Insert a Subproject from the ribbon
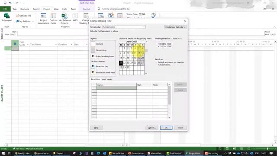 click(x=7, y=17)
